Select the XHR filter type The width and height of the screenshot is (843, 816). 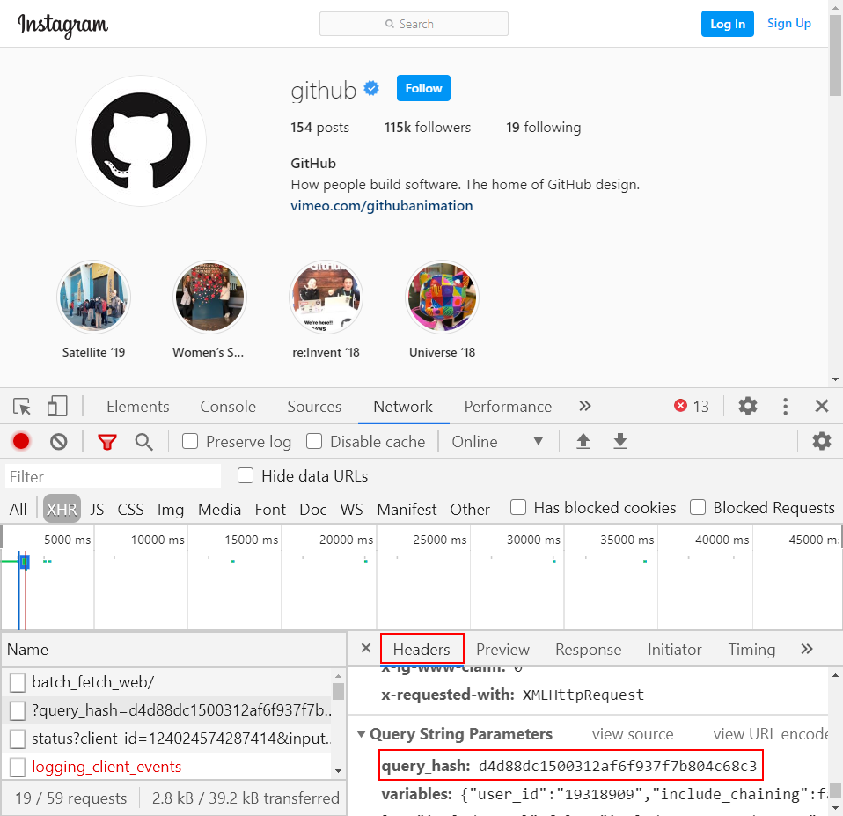(62, 508)
